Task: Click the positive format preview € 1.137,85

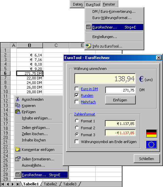Action: pos(120,124)
